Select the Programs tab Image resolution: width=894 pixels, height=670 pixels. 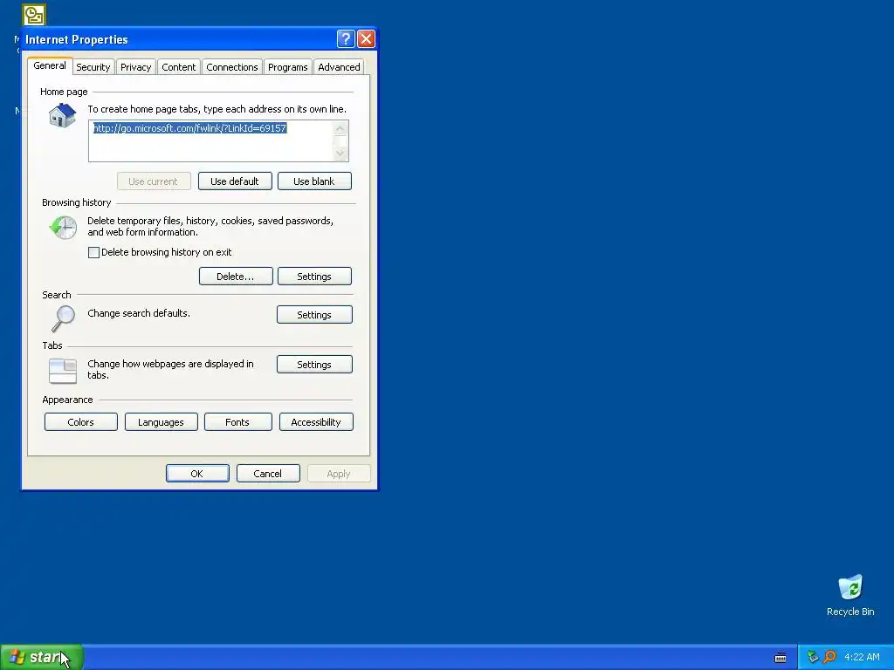(x=288, y=67)
